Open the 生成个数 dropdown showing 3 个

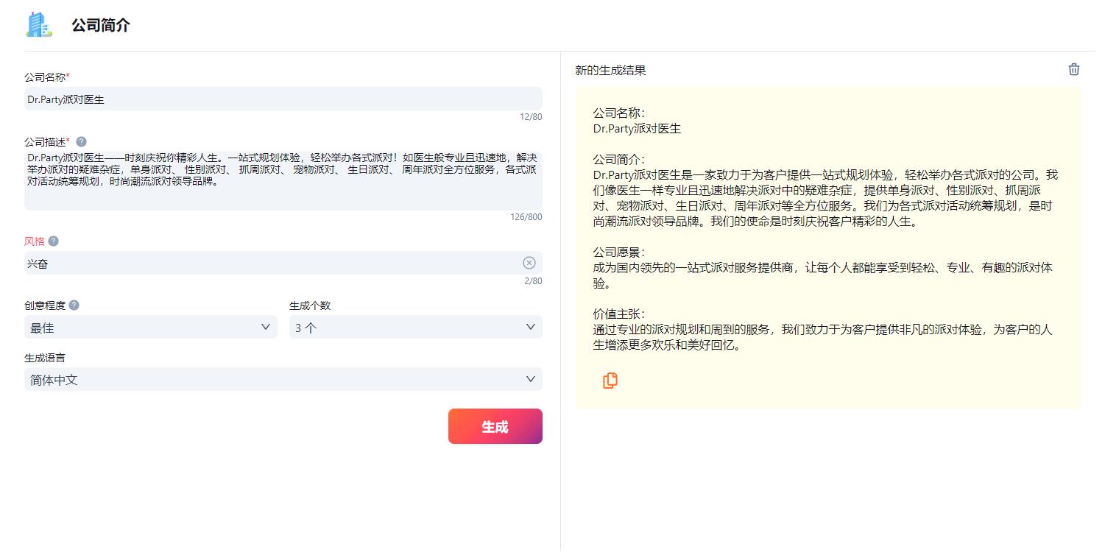pyautogui.click(x=416, y=327)
